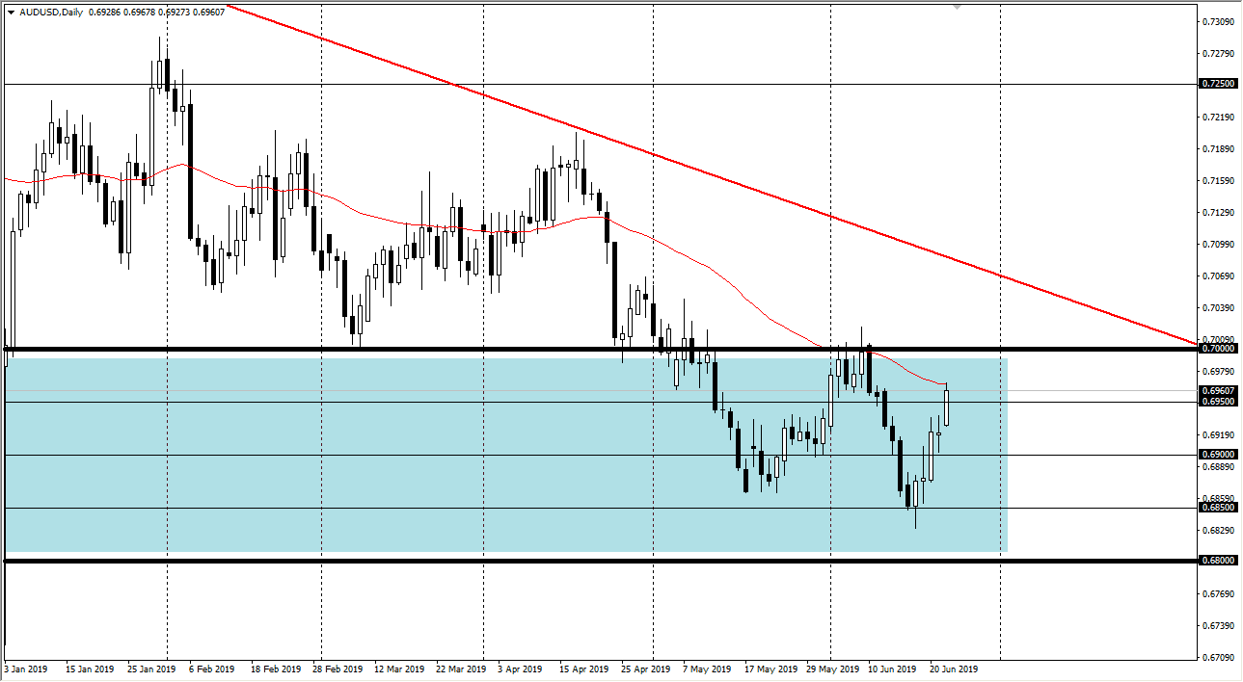This screenshot has width=1243, height=682.
Task: Click the 6 Feb 2019 date label
Action: 212,669
